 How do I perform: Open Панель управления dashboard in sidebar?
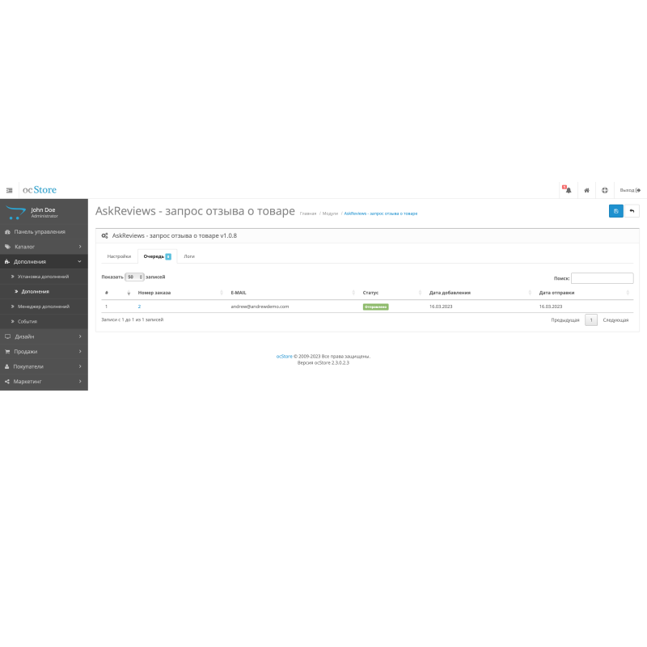point(40,231)
